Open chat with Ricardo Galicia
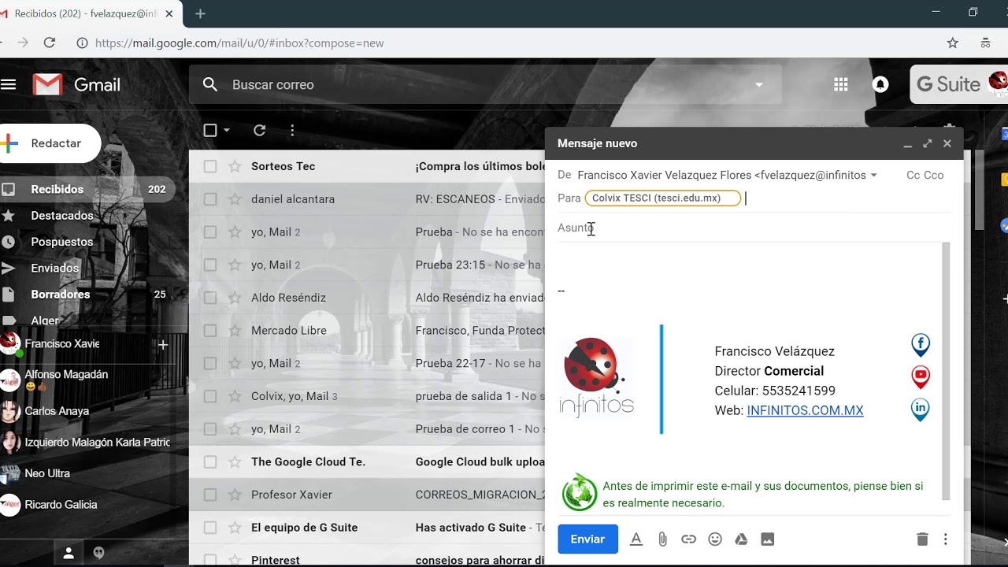This screenshot has height=567, width=1008. (61, 505)
